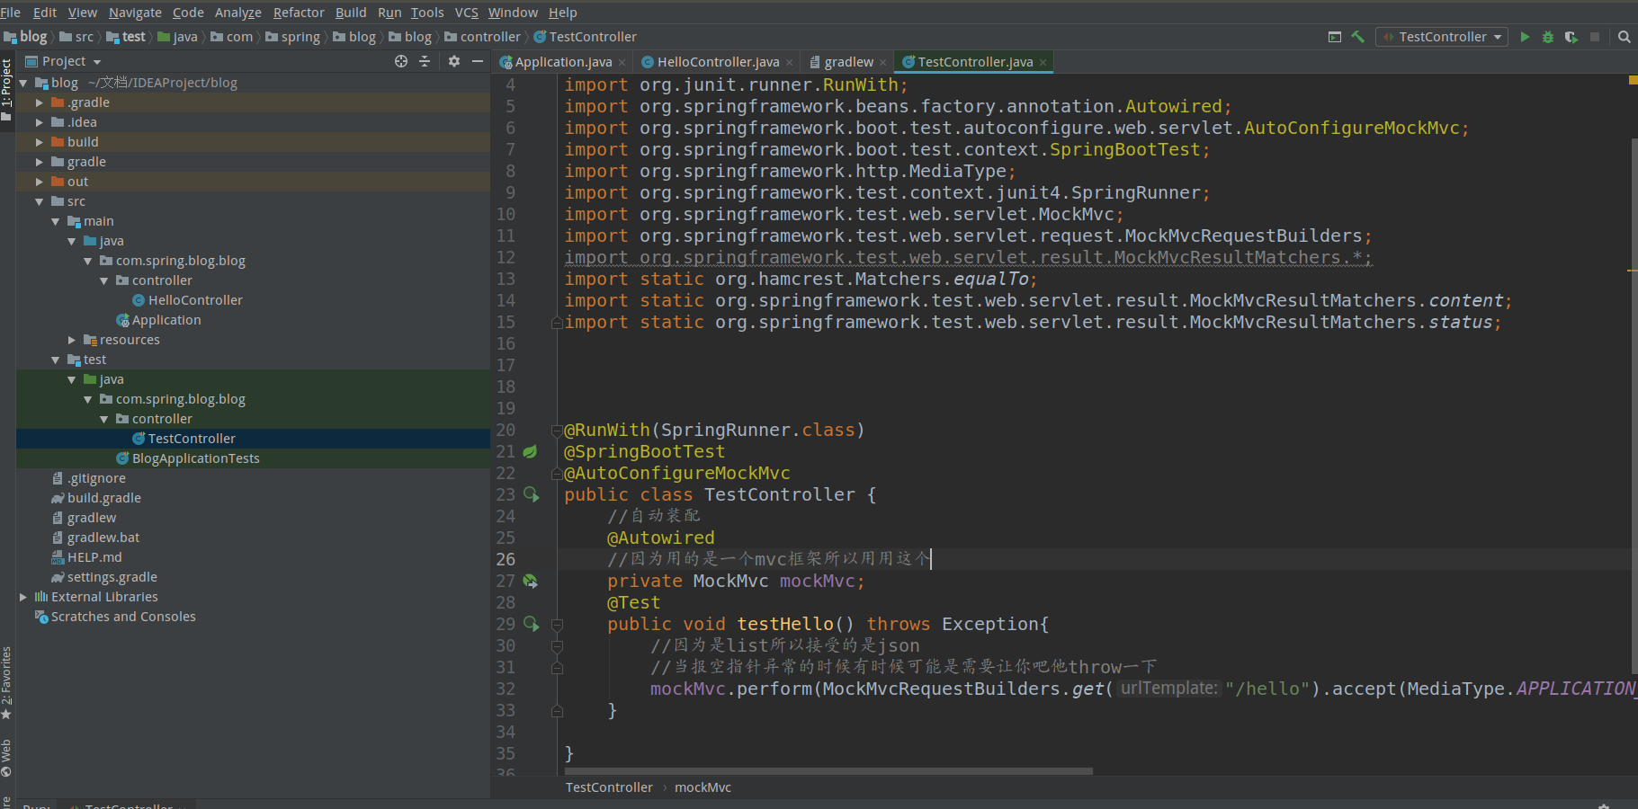Screen dimensions: 1638x809
Task: Click the src breadcrumb in navigation bar
Action: click(x=76, y=37)
